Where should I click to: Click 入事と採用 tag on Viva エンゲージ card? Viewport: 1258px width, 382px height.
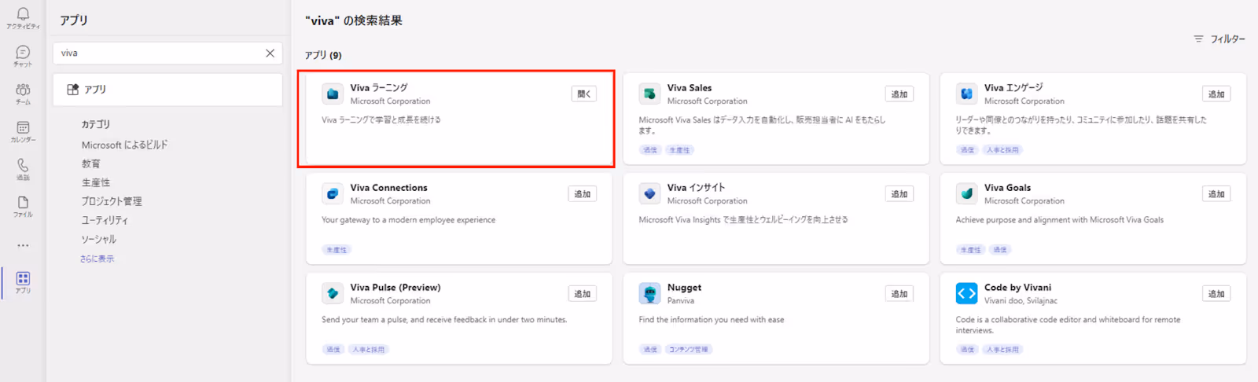pyautogui.click(x=1003, y=150)
